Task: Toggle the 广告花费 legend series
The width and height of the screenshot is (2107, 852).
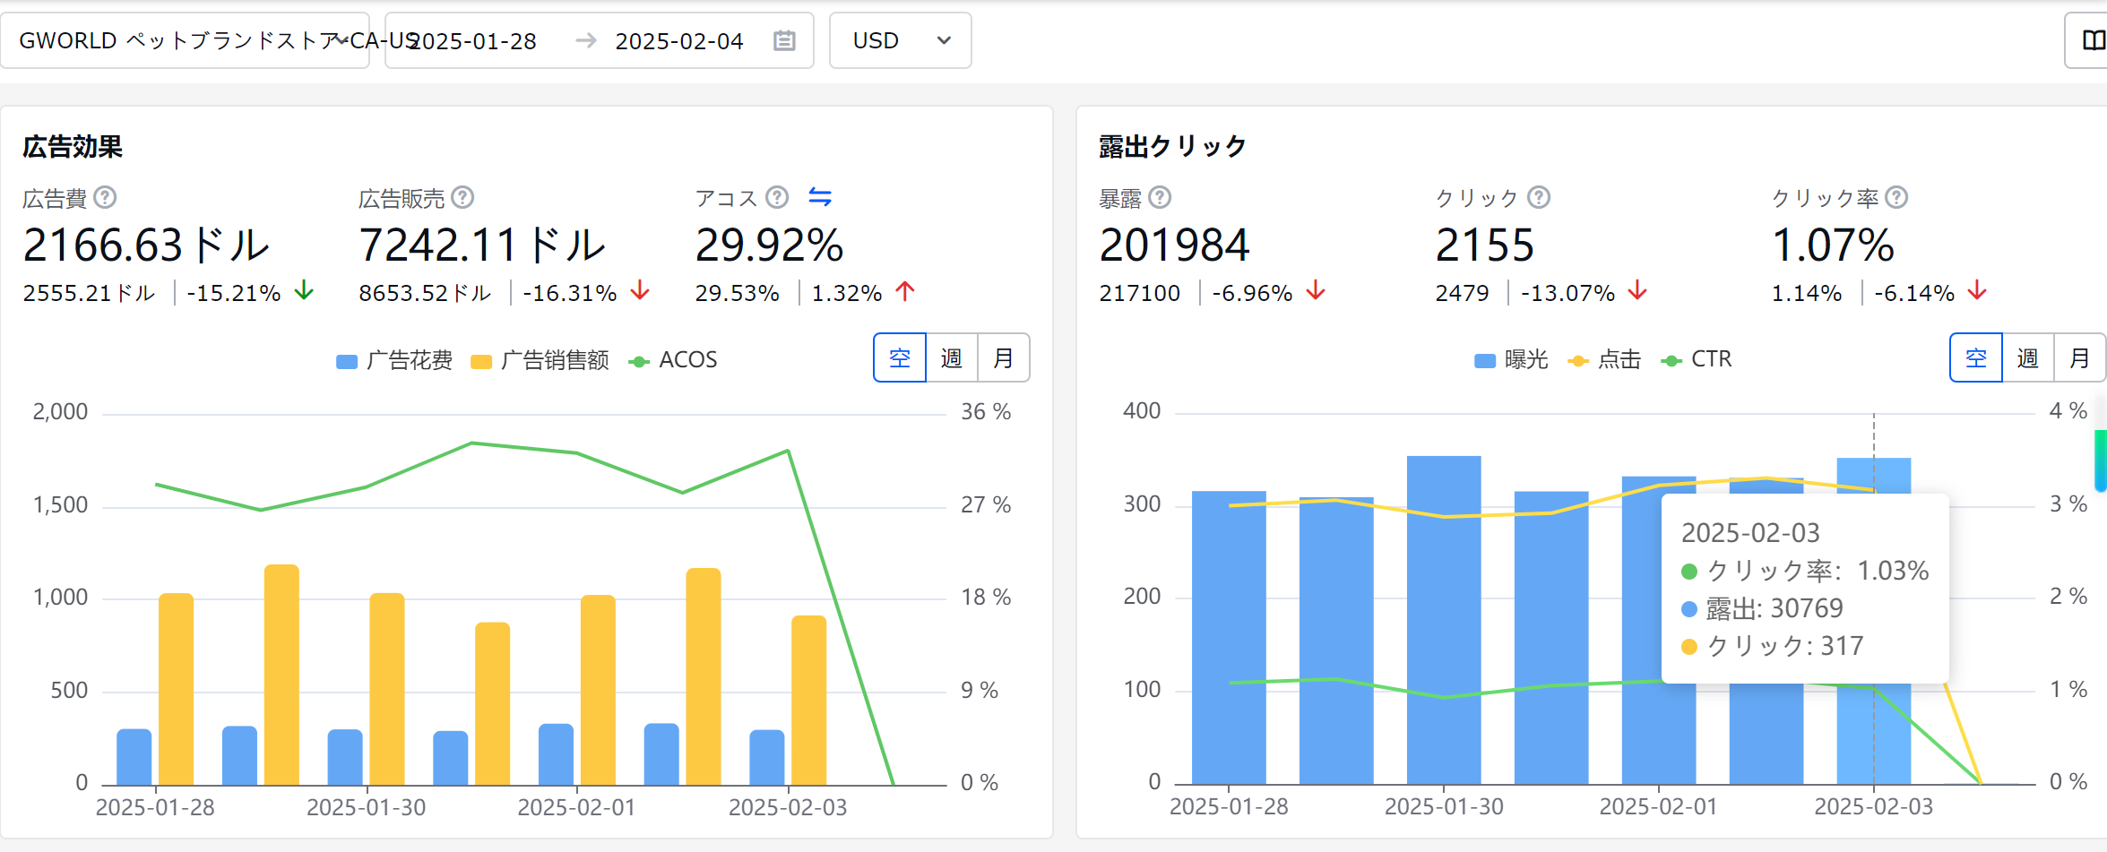Action: [394, 360]
